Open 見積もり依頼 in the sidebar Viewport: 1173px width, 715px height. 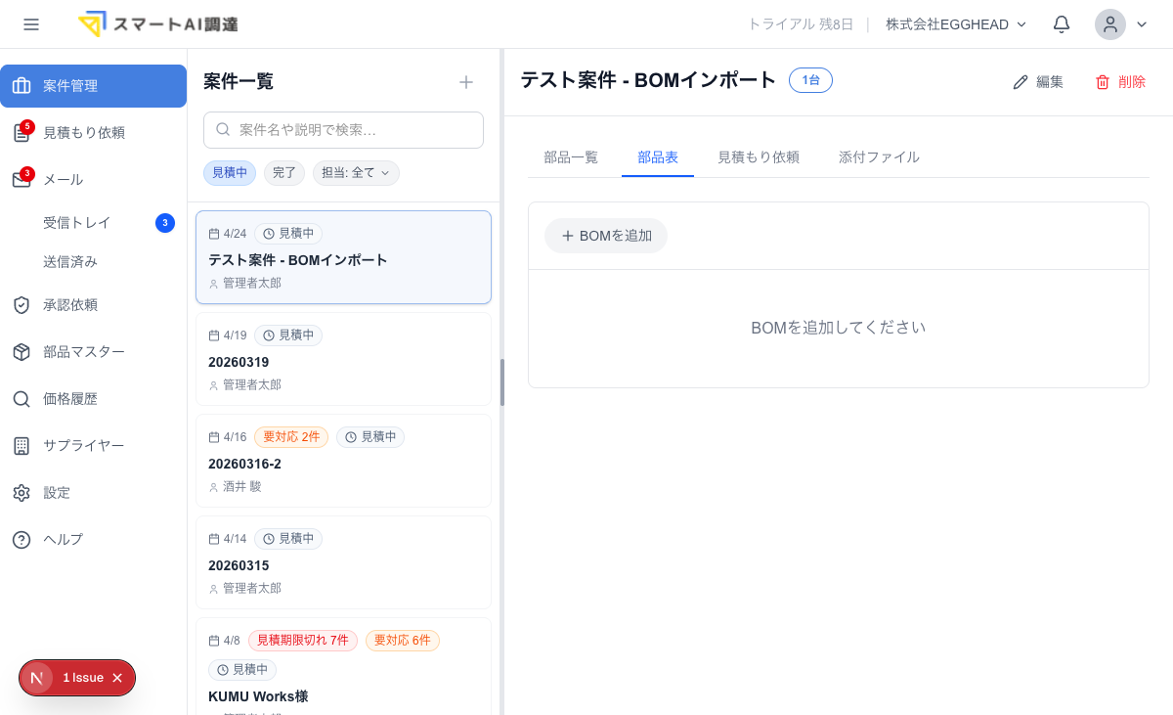point(93,133)
